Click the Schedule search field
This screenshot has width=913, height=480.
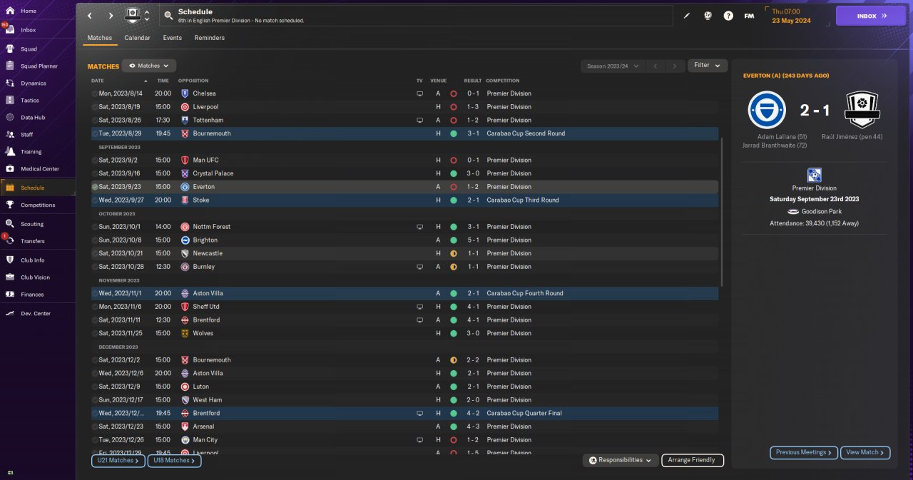[x=417, y=16]
